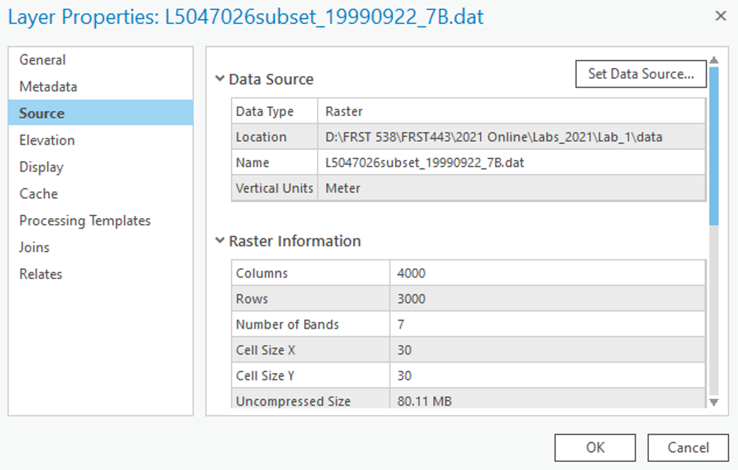Collapse the Data Source section

click(220, 79)
